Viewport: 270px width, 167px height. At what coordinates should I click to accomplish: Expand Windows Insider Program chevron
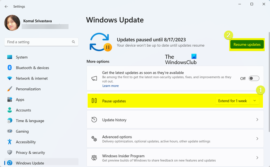(257, 158)
